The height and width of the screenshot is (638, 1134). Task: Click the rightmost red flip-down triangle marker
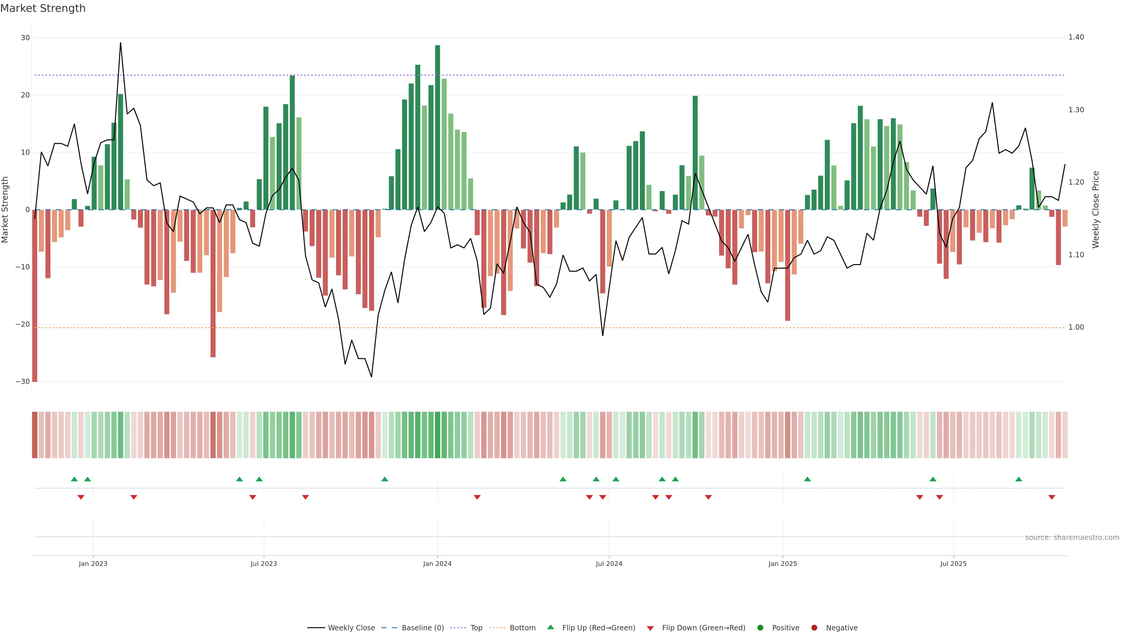1052,497
